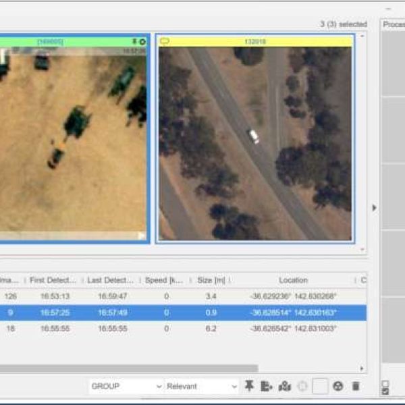The height and width of the screenshot is (405, 405).
Task: Toggle the checked checkbox at bottom right
Action: click(x=385, y=391)
